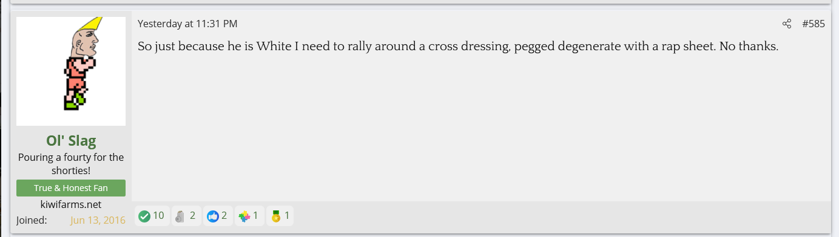This screenshot has height=237, width=839.
Task: Click the gold medal reaction icon
Action: (x=276, y=216)
